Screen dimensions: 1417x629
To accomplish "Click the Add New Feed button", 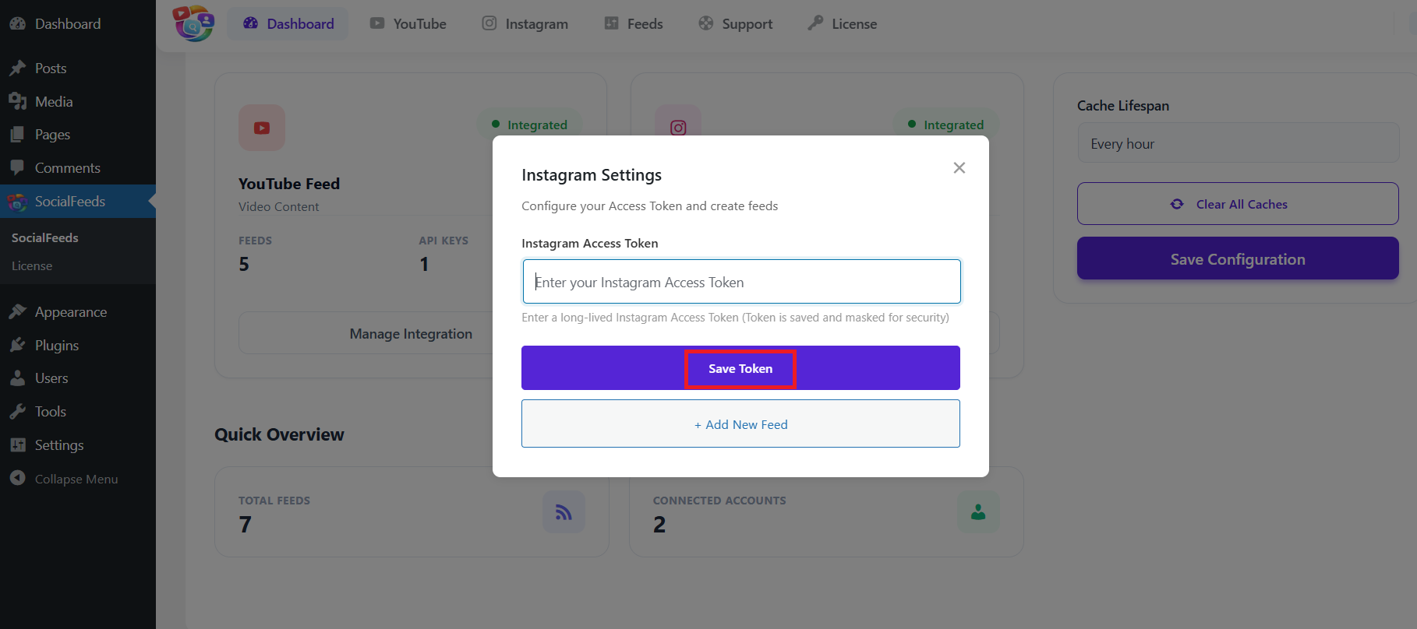I will pos(740,424).
